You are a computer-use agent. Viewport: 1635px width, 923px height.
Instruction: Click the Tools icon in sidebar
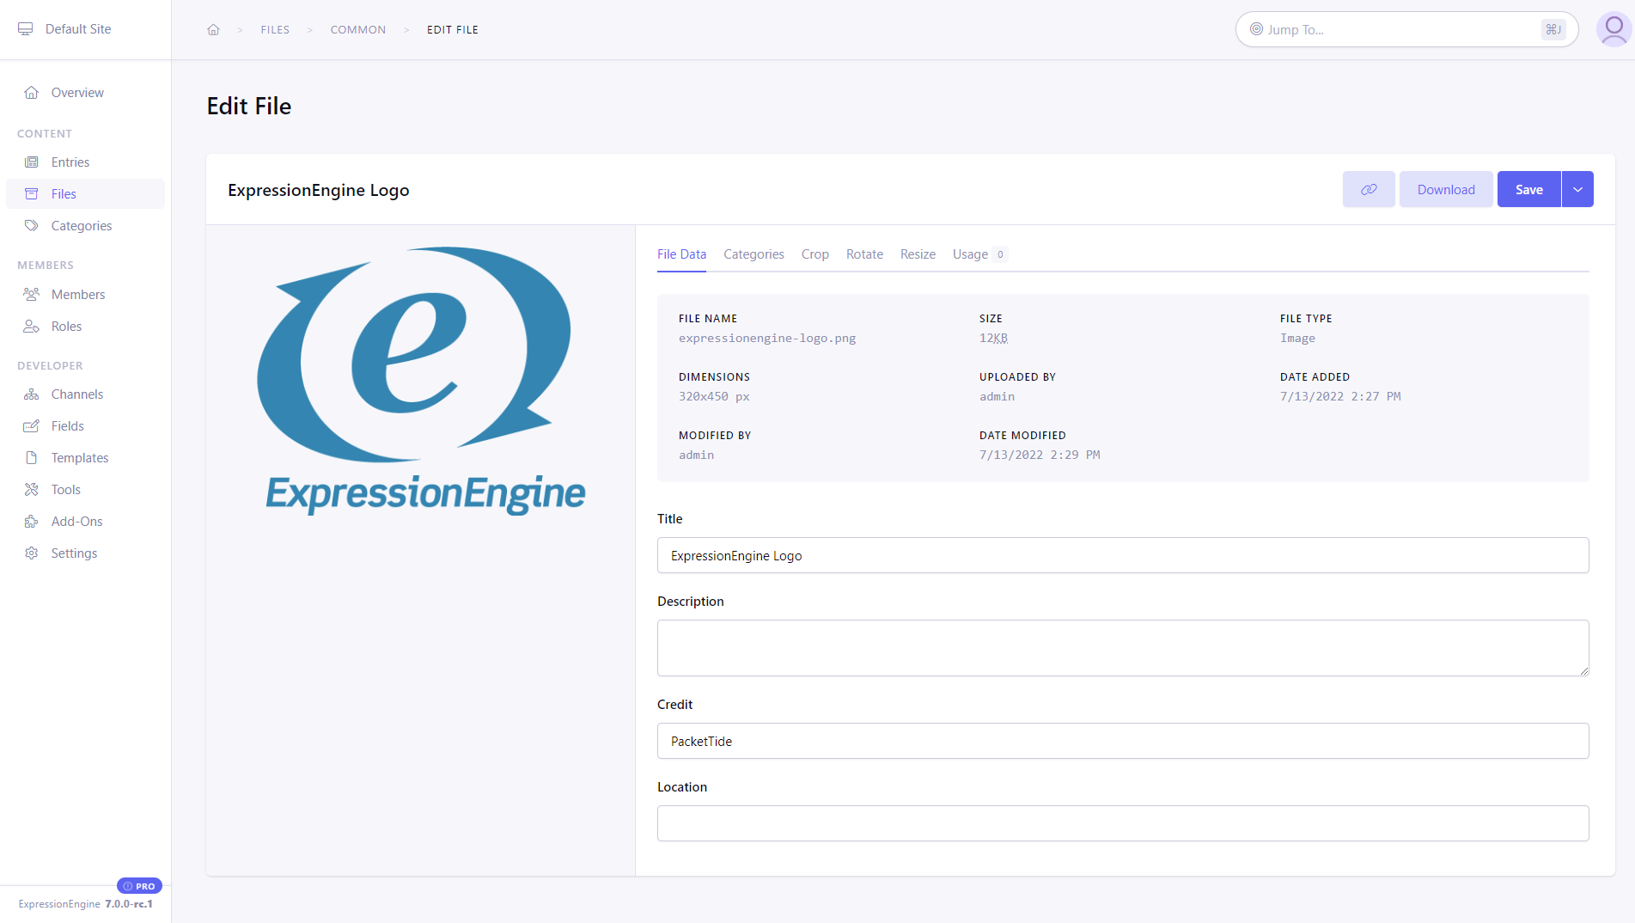[32, 489]
